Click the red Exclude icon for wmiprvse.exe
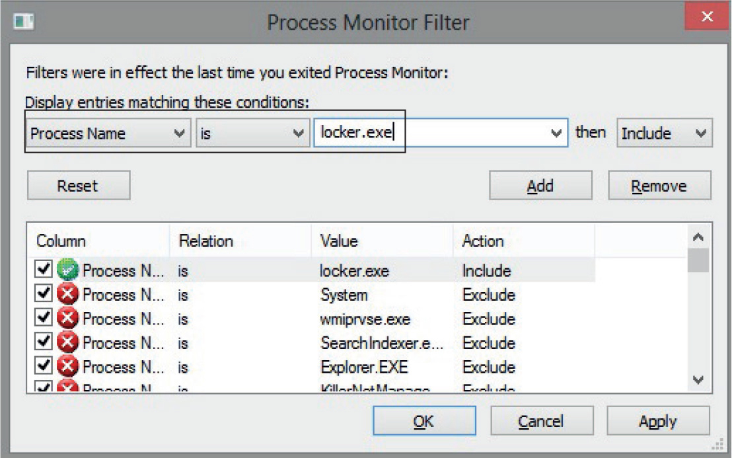 point(67,319)
